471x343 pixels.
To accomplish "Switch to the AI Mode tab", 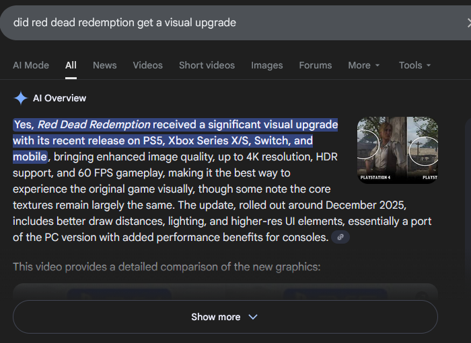I will coord(31,65).
